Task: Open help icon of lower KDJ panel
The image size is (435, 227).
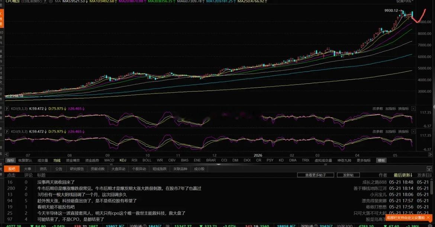Action: pyautogui.click(x=7, y=132)
